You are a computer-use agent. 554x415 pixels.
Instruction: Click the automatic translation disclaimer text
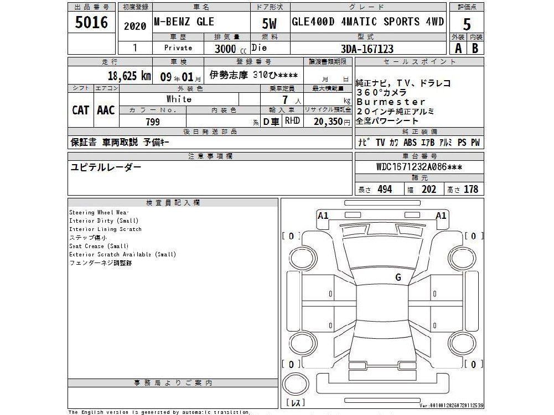(x=159, y=412)
